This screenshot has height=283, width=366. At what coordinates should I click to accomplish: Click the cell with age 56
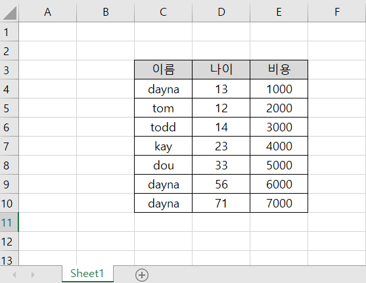coord(221,184)
